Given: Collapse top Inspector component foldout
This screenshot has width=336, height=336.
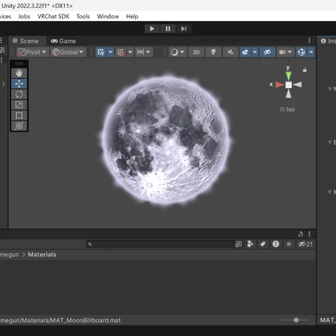Looking at the screenshot, I should pyautogui.click(x=330, y=88).
